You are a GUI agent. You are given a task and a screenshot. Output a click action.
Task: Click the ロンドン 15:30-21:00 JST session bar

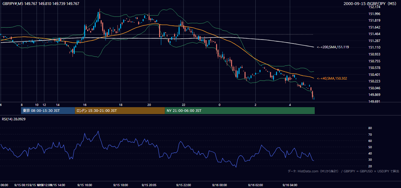120,111
